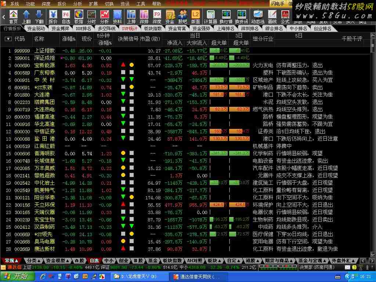Image resolution: width=376 pixels, height=282 pixels.
Task: Open the 自选 F6 toolbar icon
Action: coord(66,17)
